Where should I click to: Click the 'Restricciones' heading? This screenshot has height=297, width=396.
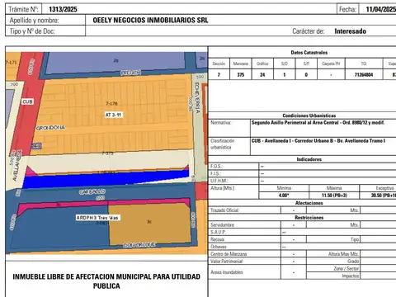[x=309, y=218]
